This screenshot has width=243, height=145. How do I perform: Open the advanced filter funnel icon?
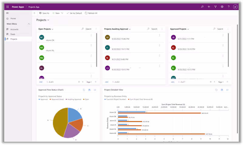point(215,7)
